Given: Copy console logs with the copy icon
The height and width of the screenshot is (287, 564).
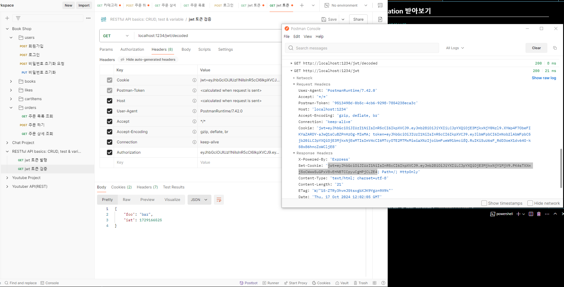Looking at the screenshot, I should [555, 48].
